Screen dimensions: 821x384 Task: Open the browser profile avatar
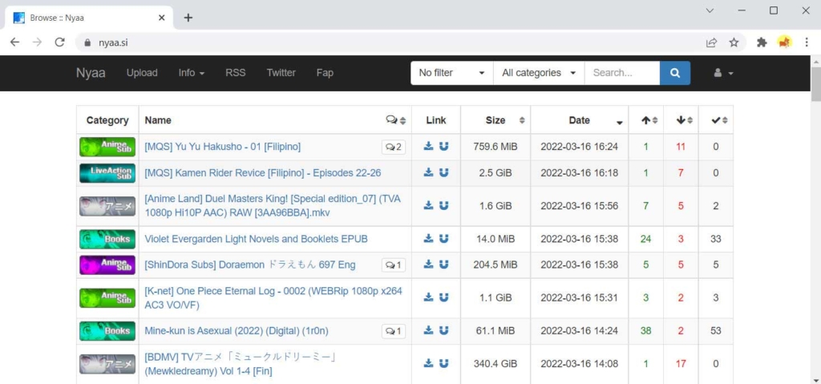784,42
